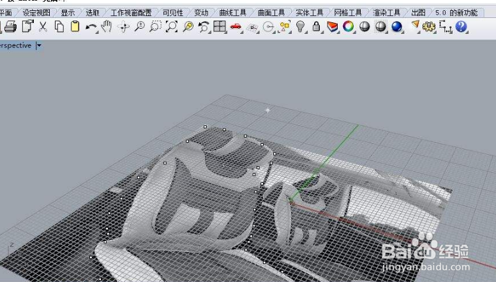Screen dimensions: 496x282
Task: Click the Zoom Extents icon
Action: tap(172, 27)
